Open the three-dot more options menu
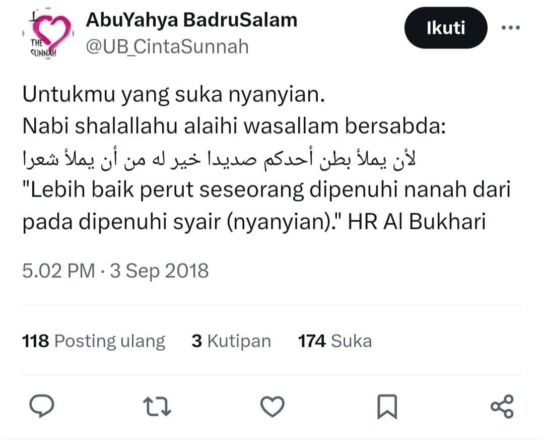The width and height of the screenshot is (544, 441). pos(511,28)
